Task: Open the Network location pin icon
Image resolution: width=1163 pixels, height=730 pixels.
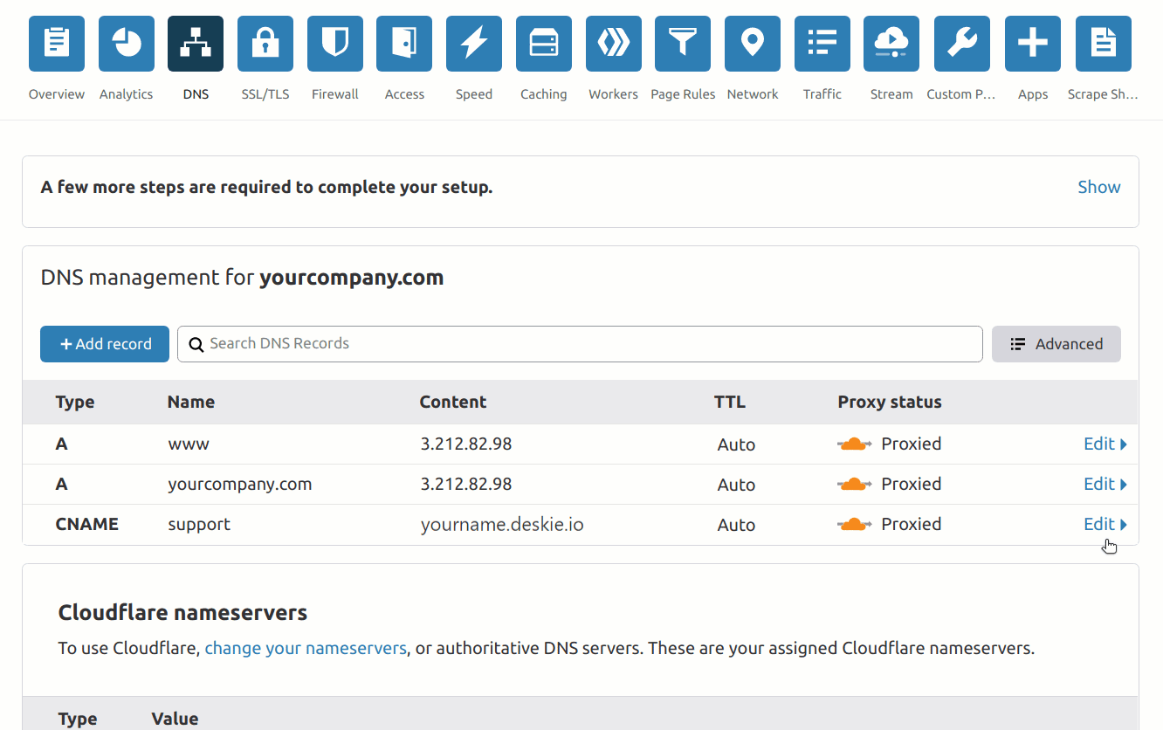Action: (753, 44)
